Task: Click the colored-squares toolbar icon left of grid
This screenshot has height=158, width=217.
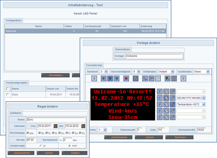Action: (x=167, y=79)
